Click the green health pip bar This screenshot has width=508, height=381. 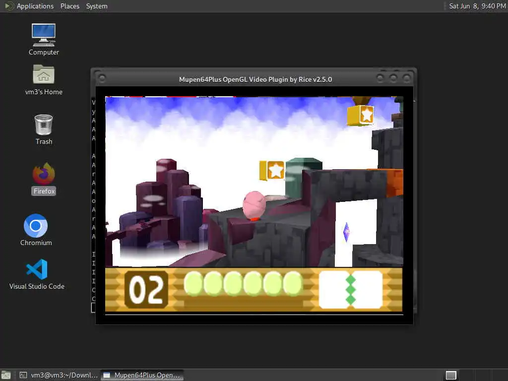pyautogui.click(x=243, y=284)
